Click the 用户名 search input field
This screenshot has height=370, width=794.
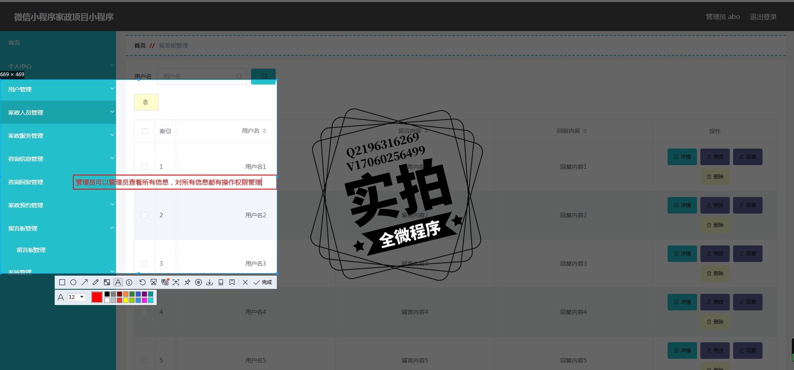(201, 77)
